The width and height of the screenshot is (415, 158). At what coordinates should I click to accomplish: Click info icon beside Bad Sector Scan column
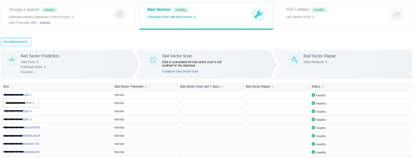click(x=222, y=87)
